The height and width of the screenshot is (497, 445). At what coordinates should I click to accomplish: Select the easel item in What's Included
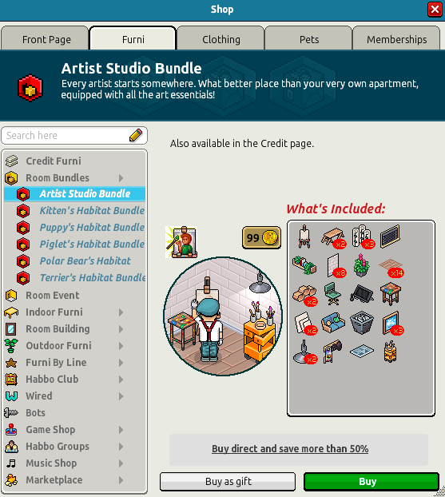[304, 237]
